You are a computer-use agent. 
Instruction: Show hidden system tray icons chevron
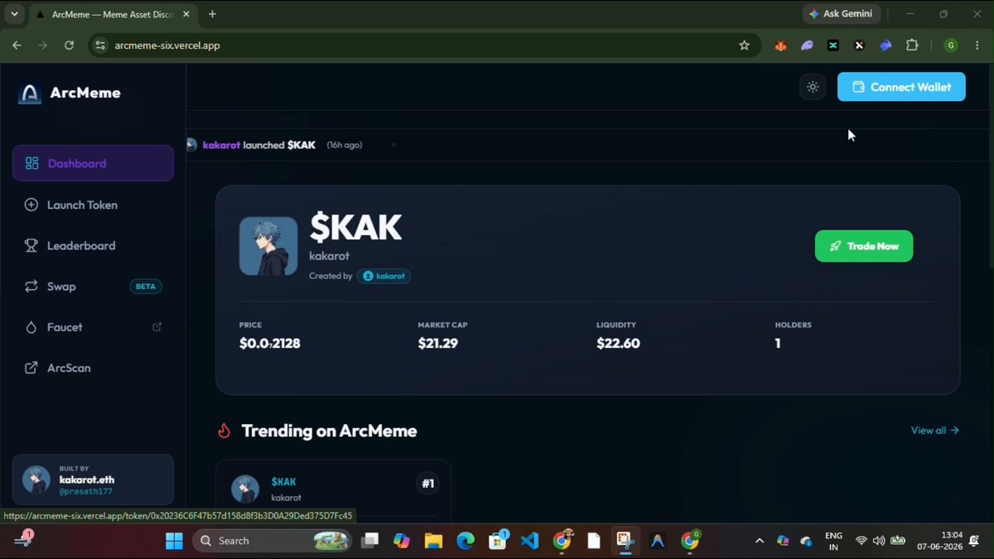click(x=759, y=541)
